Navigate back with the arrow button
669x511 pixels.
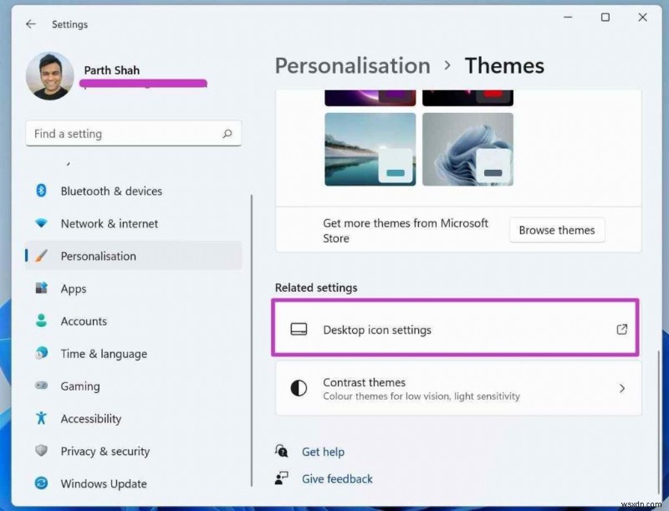(x=30, y=24)
